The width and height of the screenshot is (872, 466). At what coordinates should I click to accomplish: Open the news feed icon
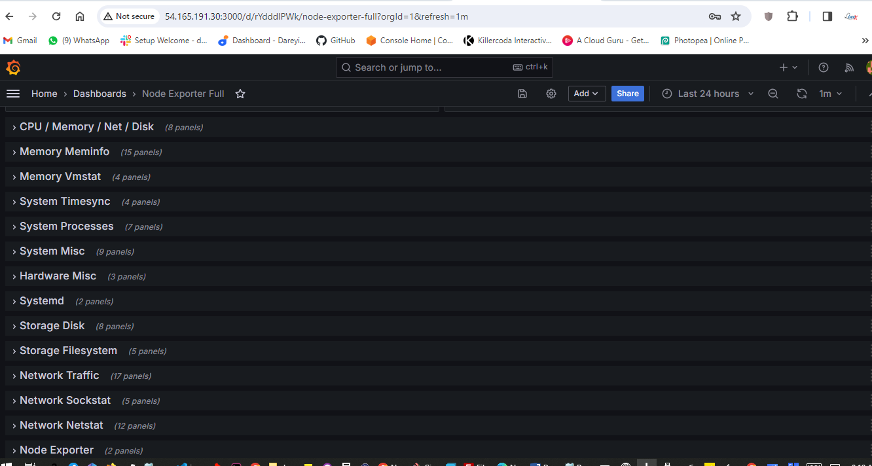pos(849,67)
